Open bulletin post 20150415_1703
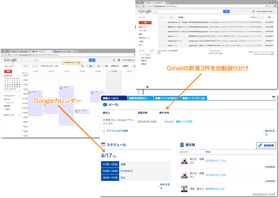Viewport: 279px width, 198px height. coord(216,175)
